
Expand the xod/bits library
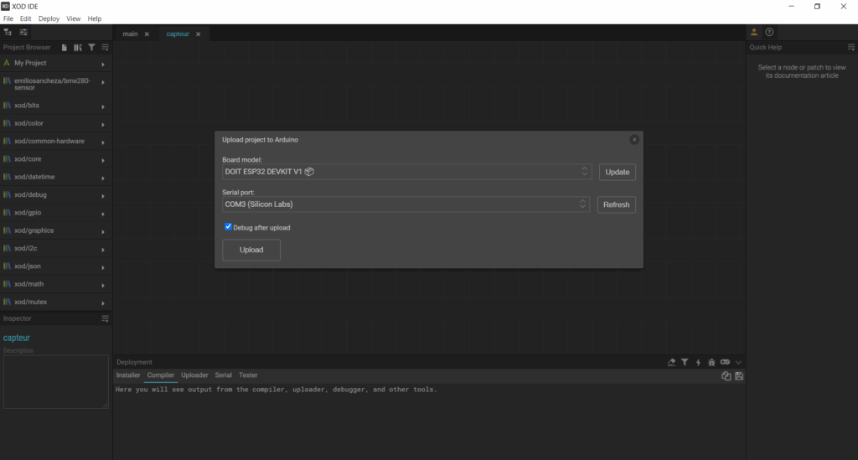[x=103, y=106]
